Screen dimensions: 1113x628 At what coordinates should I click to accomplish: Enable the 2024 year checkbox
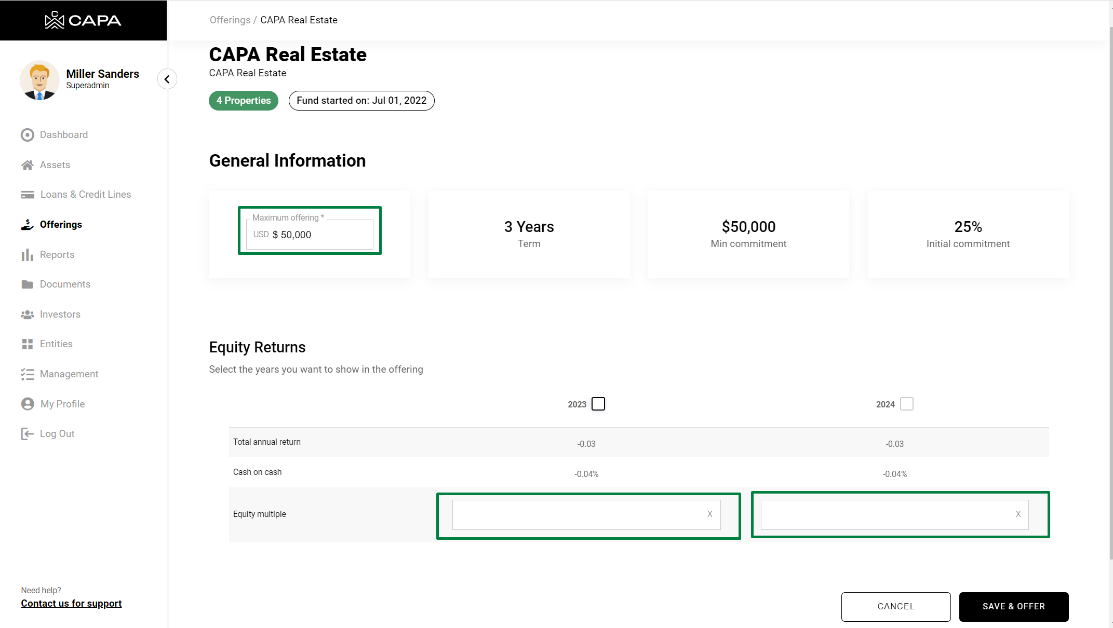coord(907,404)
